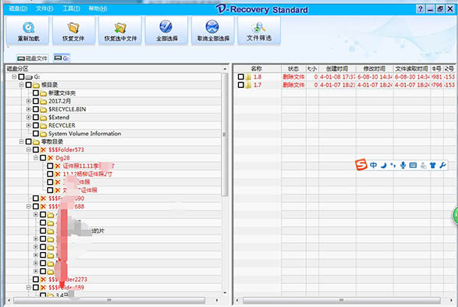Click the 1.7 folder icon in file list
Viewport: 458px width, 307px height.
click(x=248, y=85)
